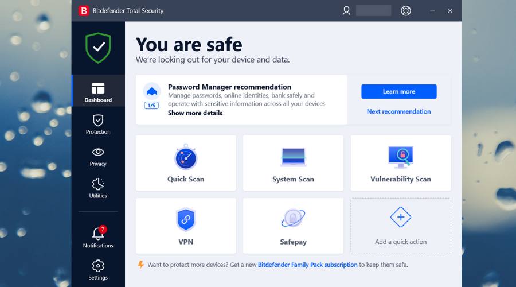
Task: Show more details of recommendation
Action: (x=195, y=113)
